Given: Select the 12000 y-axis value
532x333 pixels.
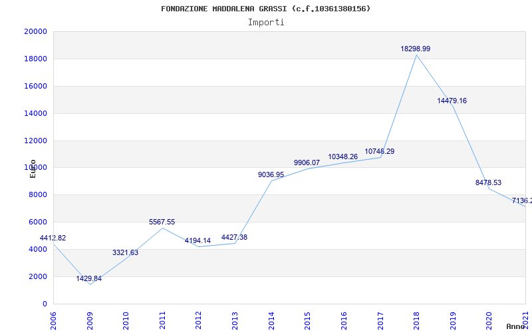Looking at the screenshot, I should (x=35, y=141).
